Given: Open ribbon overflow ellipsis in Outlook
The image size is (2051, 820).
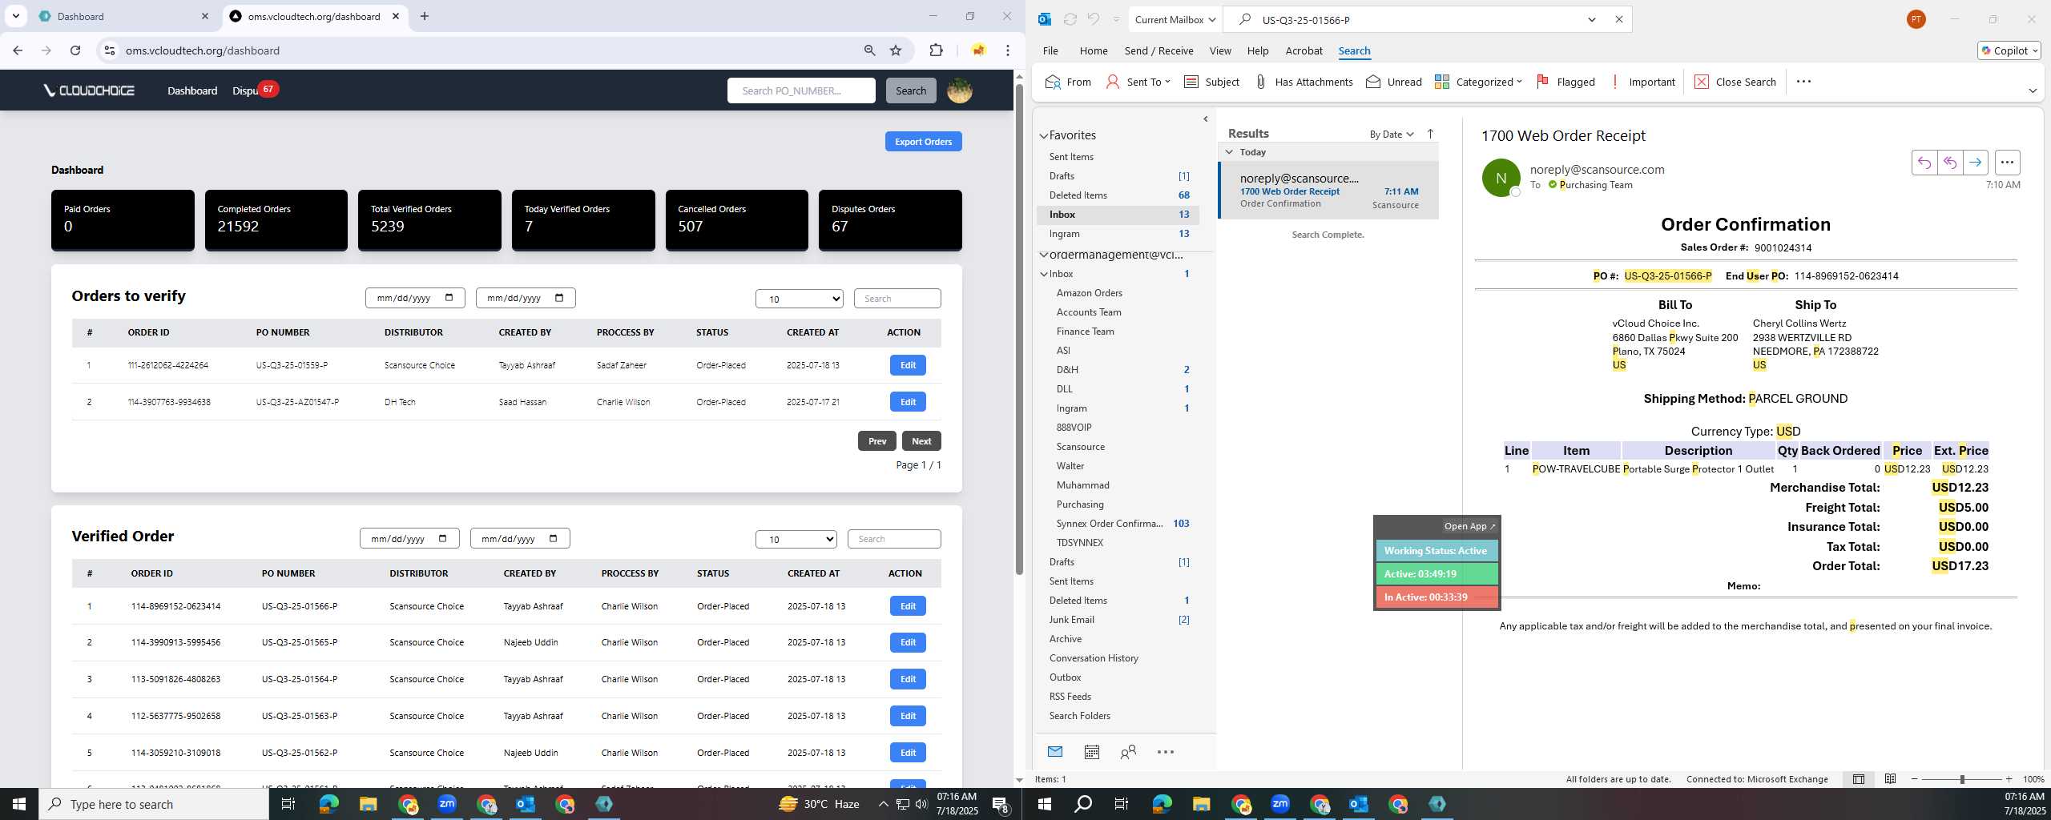Looking at the screenshot, I should tap(1803, 82).
